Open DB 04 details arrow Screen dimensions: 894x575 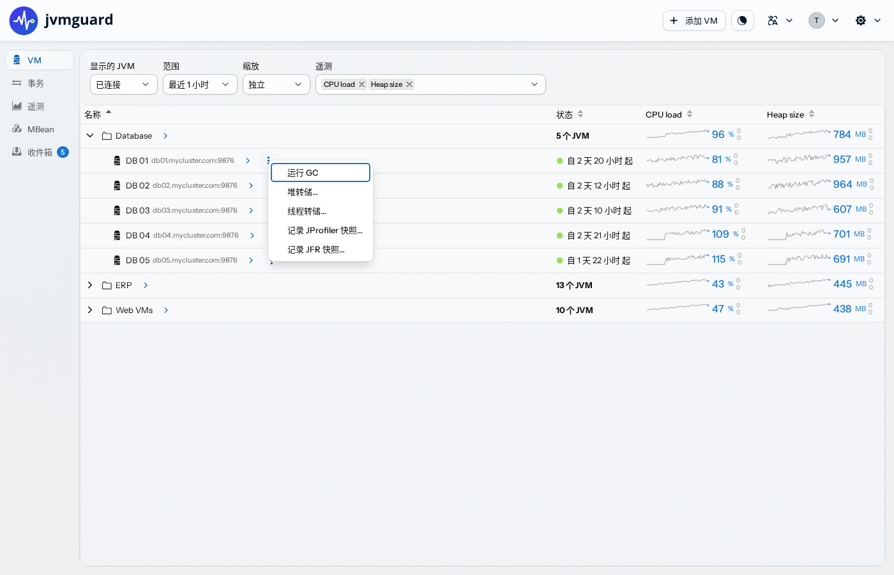click(x=252, y=235)
